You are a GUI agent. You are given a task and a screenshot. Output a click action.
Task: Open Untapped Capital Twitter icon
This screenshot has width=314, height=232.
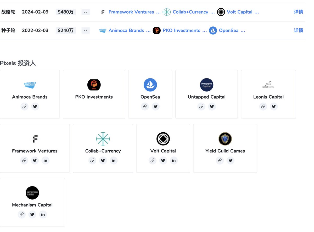click(x=212, y=106)
